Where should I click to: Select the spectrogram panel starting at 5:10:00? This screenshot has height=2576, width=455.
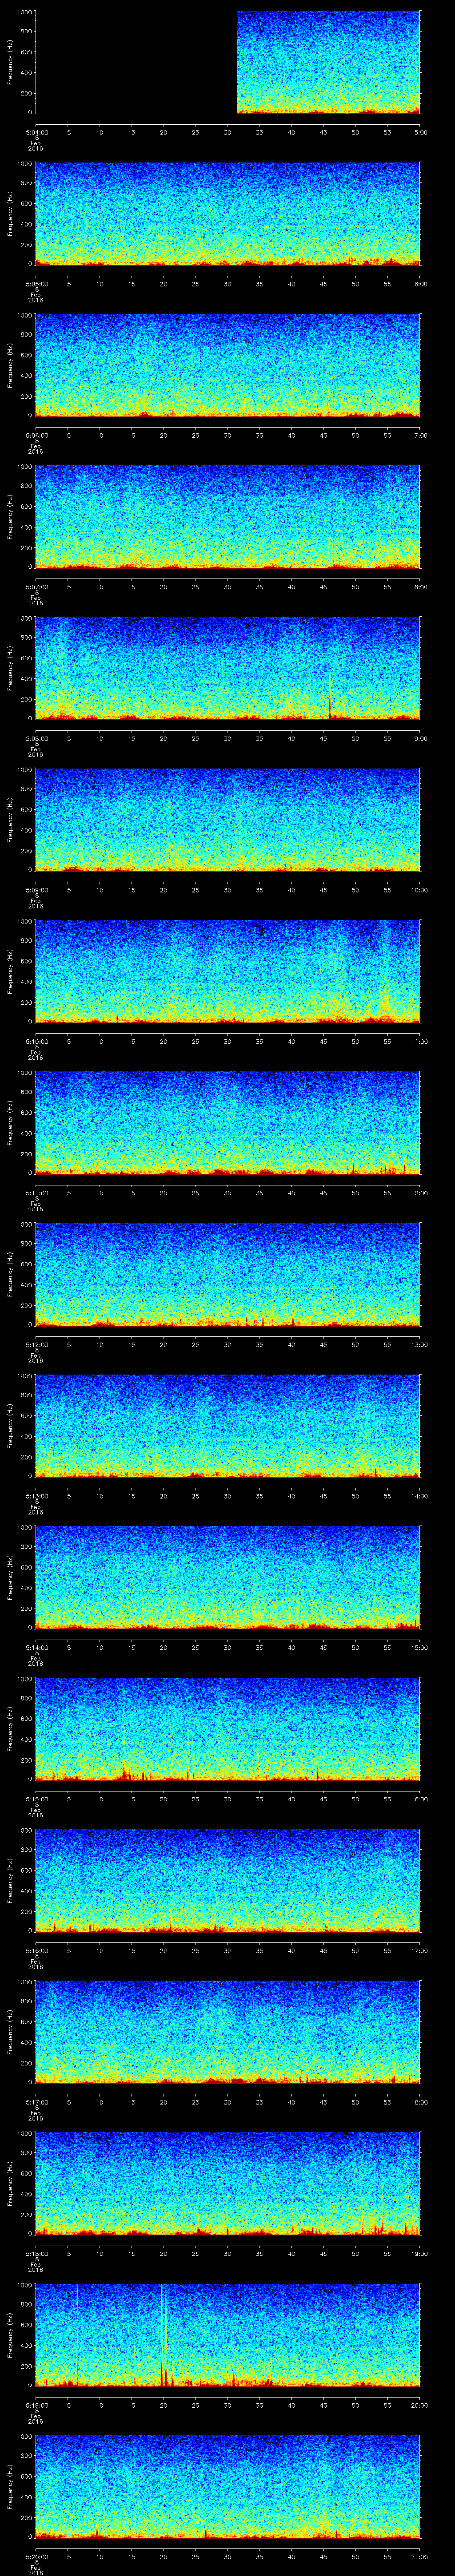pyautogui.click(x=228, y=971)
